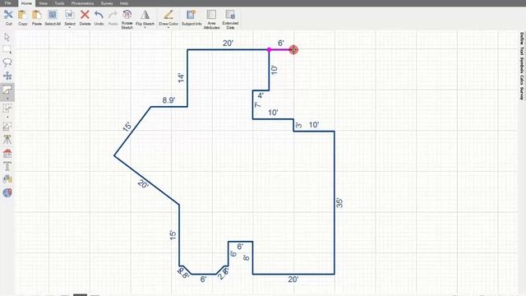526x296 pixels.
Task: Click the Draw Color pencil icon
Action: (168, 15)
